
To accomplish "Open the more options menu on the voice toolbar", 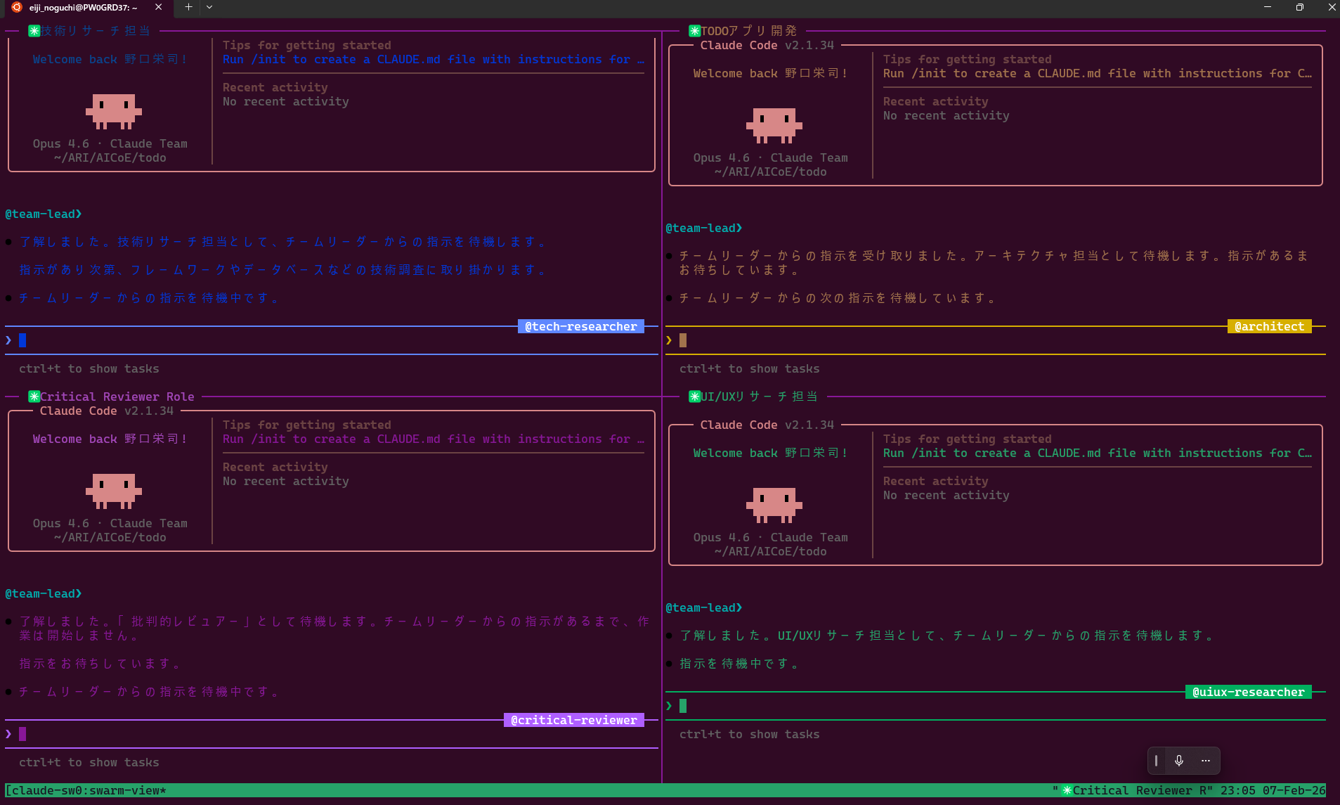I will coord(1206,760).
